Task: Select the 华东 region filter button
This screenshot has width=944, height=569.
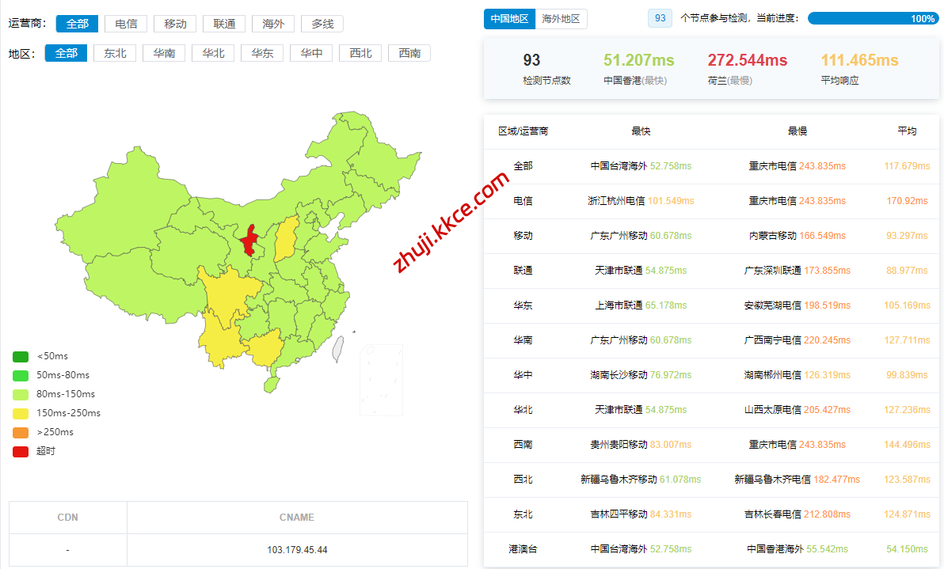Action: [262, 53]
